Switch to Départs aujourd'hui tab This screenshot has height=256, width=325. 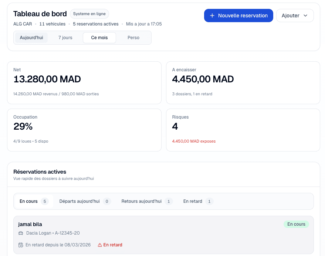point(85,201)
